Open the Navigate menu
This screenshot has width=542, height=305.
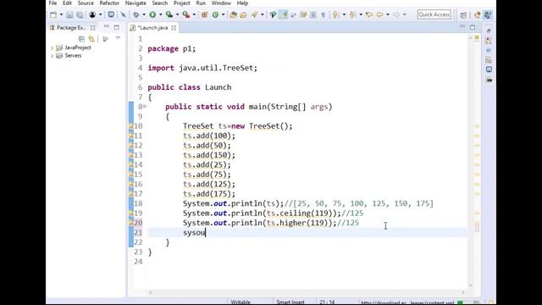point(135,3)
